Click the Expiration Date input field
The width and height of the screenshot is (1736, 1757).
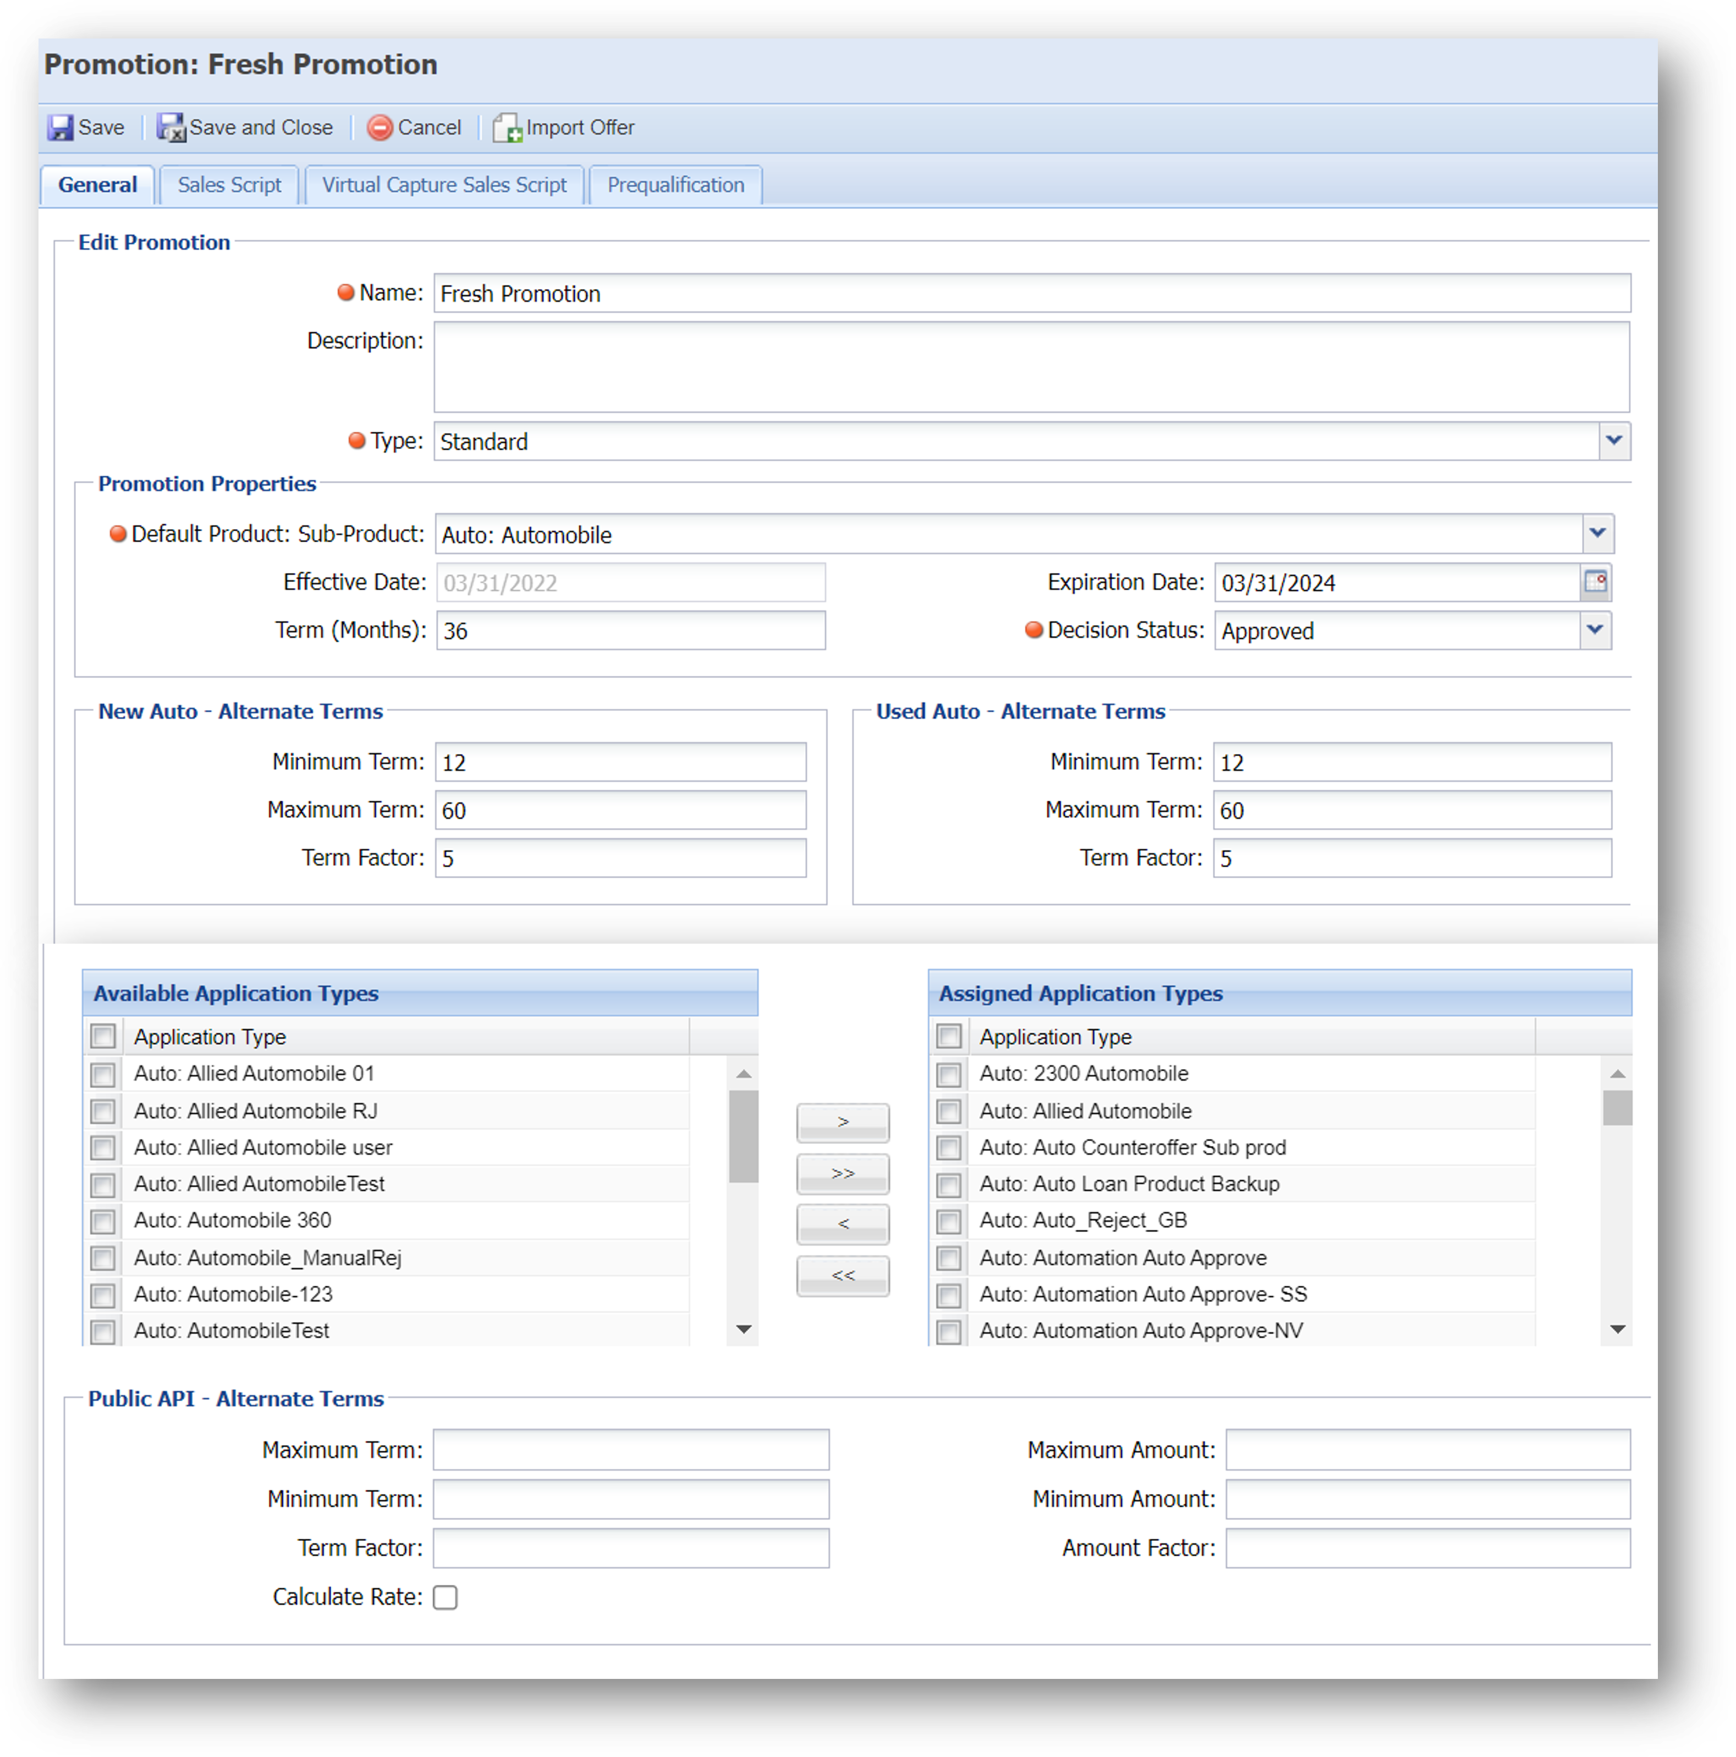[x=1398, y=582]
